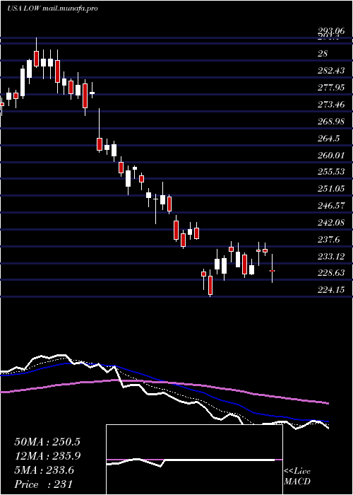
Task: Select the 246.57 price axis label
Action: (x=330, y=206)
